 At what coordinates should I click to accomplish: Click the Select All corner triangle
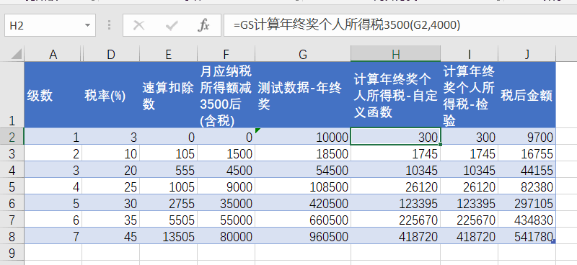tap(16, 55)
